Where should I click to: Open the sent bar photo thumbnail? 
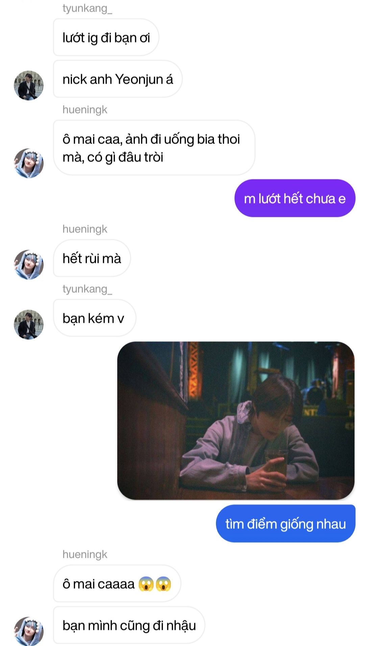[x=236, y=420]
